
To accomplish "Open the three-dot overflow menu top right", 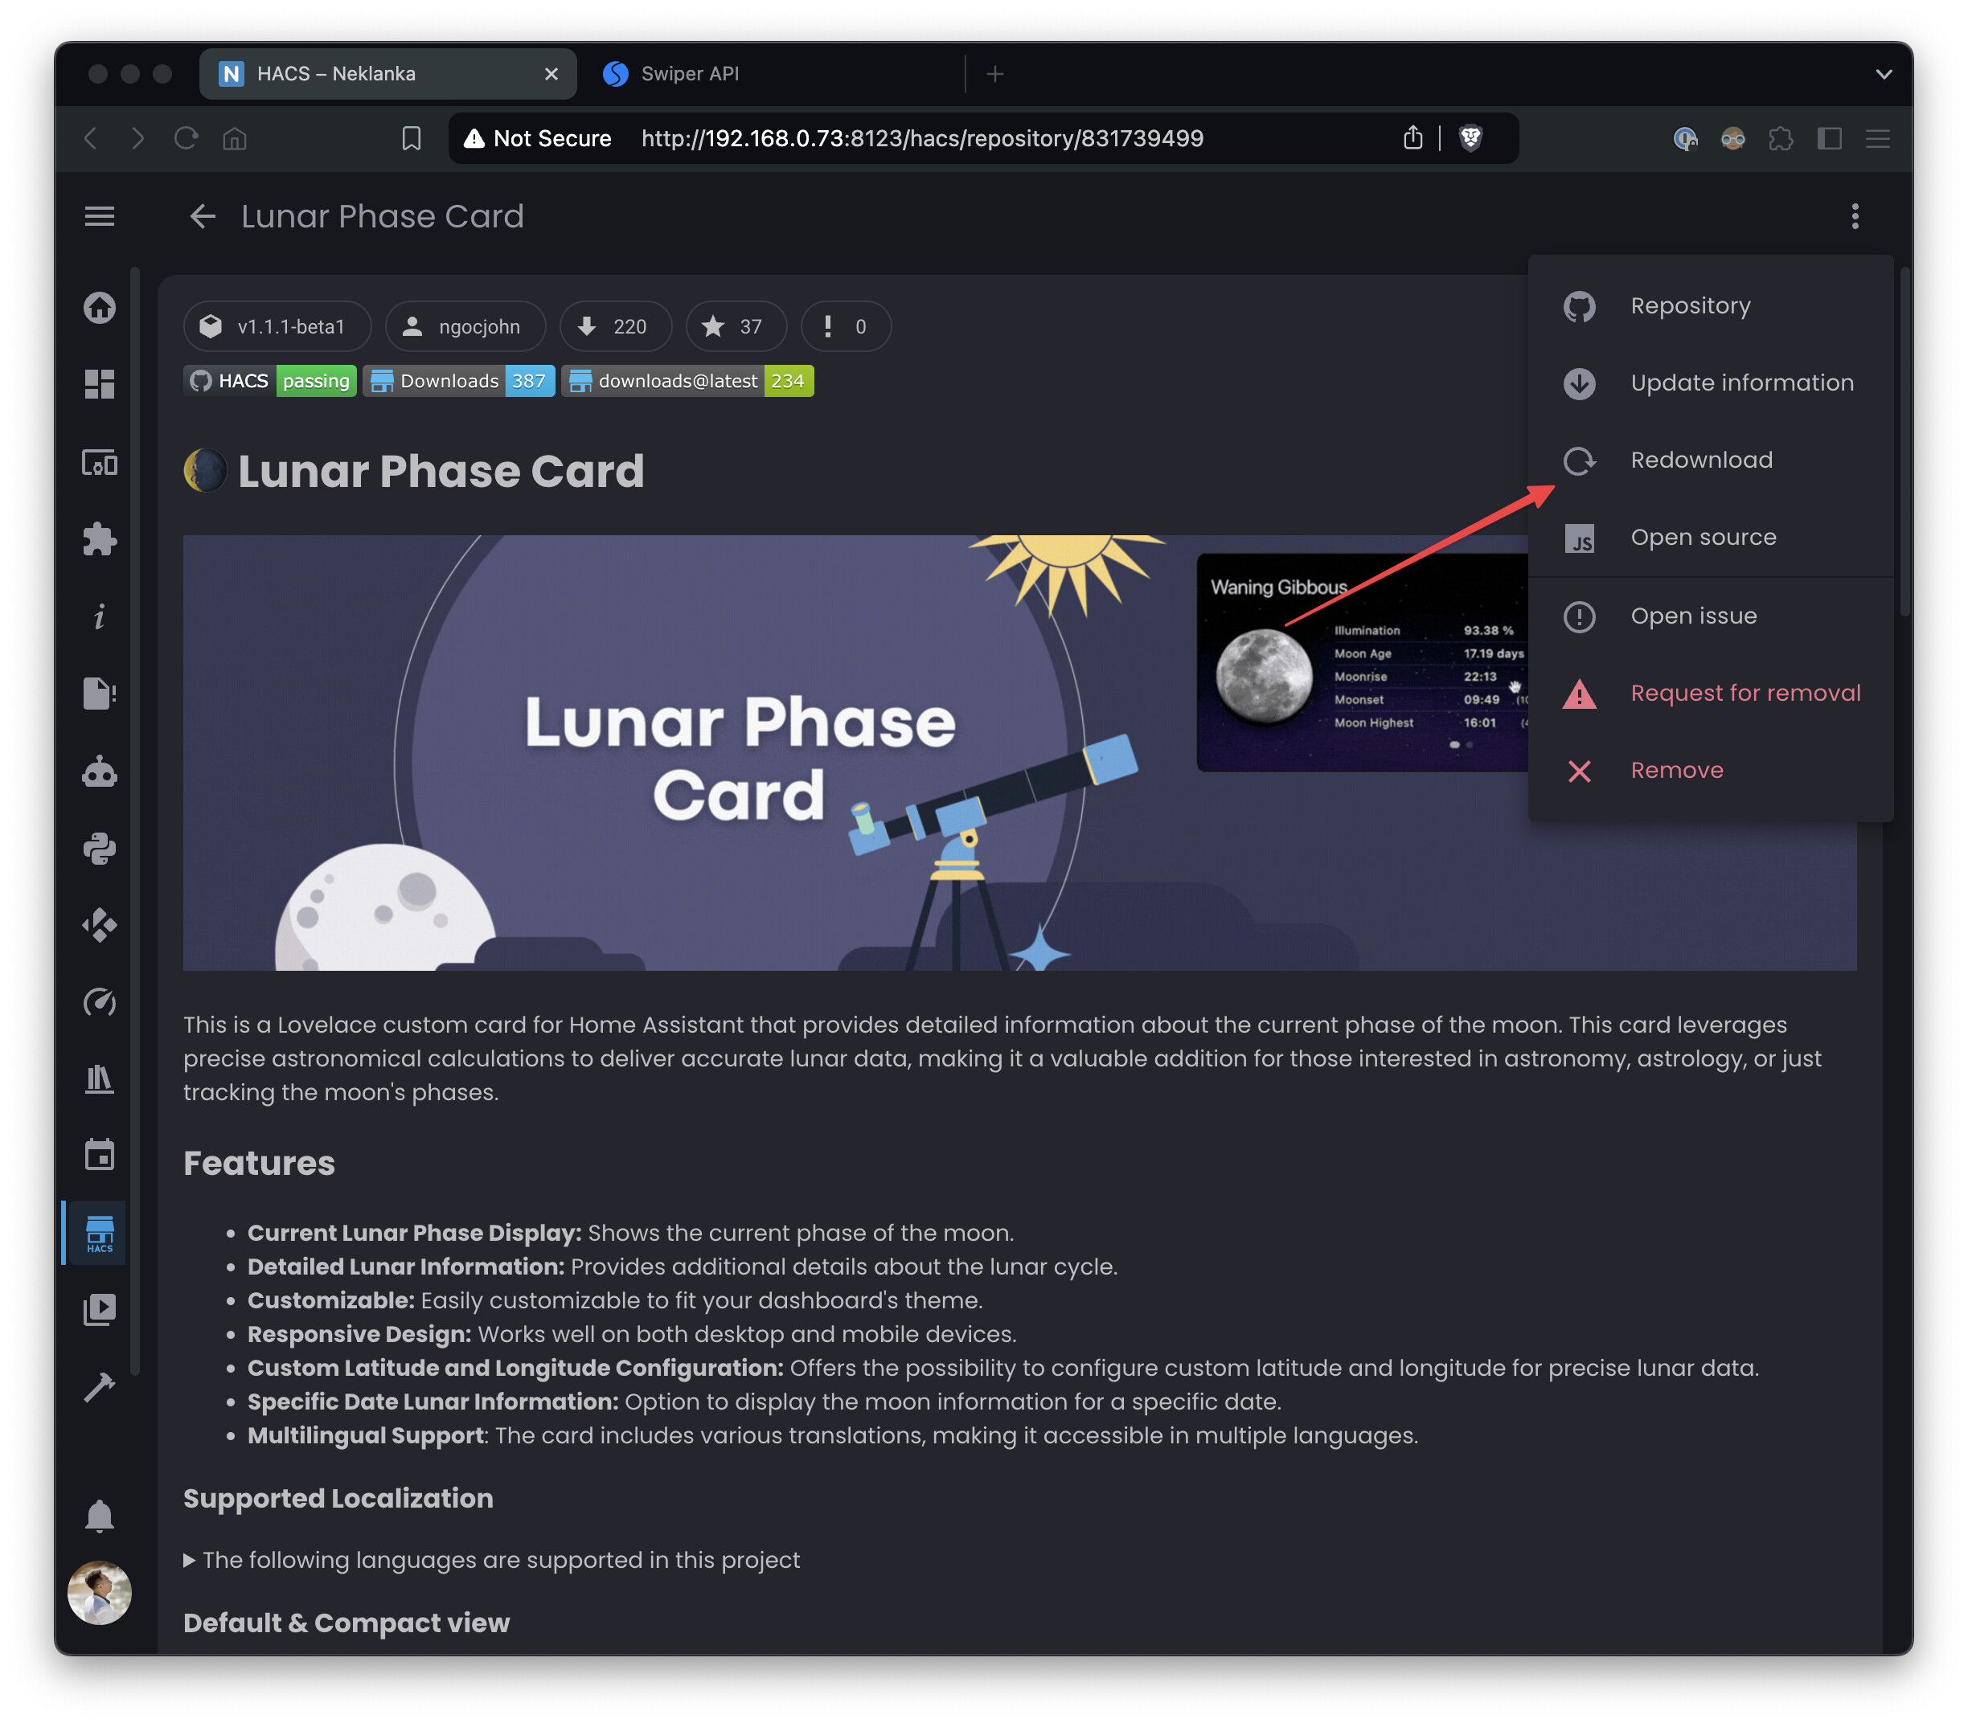I will click(x=1855, y=216).
